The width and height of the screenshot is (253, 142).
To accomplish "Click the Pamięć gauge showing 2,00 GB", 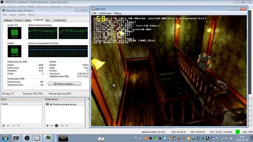I will (x=14, y=51).
